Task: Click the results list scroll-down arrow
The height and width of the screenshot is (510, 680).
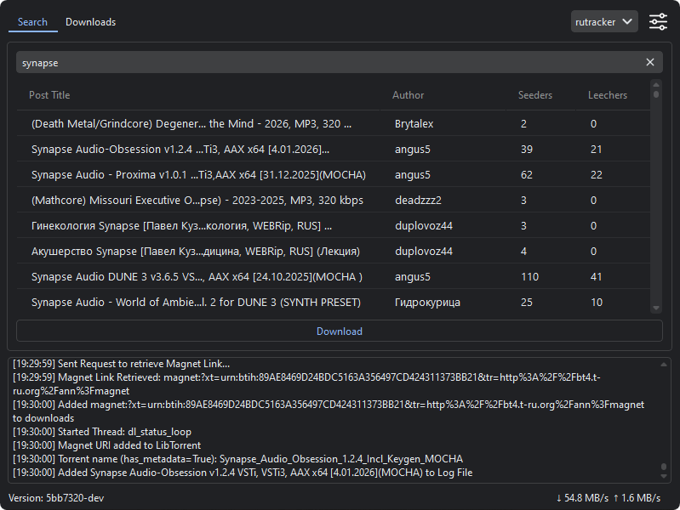Action: pos(656,308)
